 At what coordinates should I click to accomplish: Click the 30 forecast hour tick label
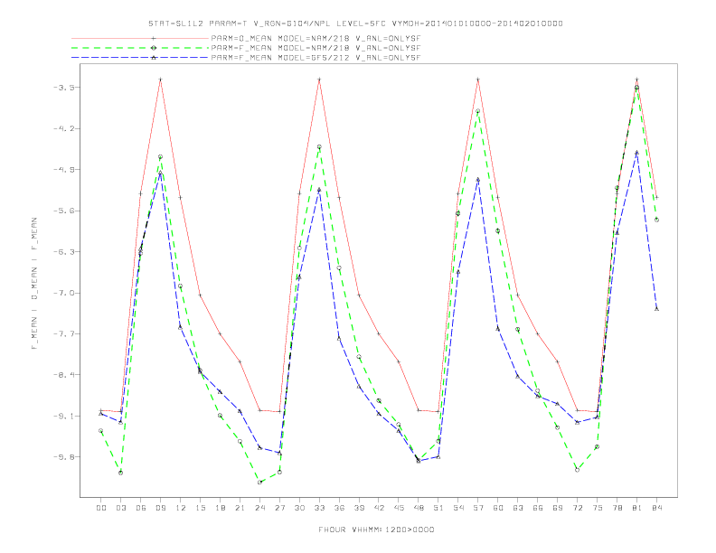[x=299, y=508]
